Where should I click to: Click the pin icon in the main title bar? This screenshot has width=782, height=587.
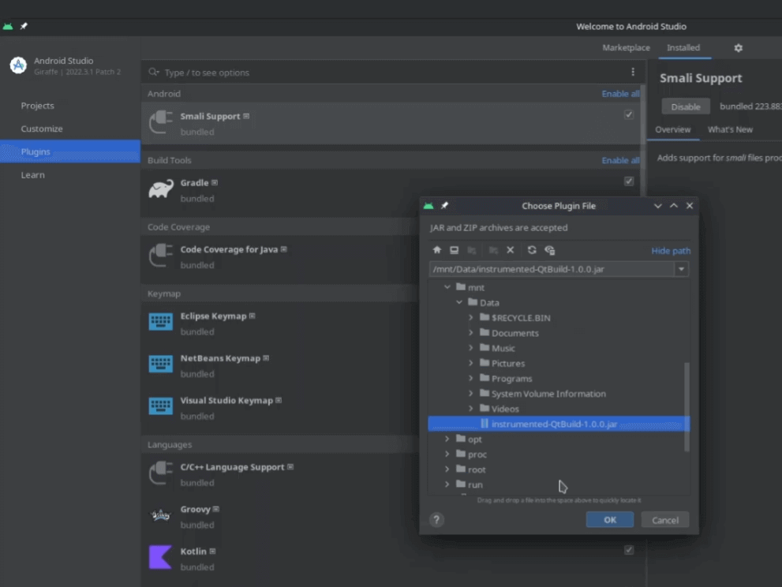(x=24, y=27)
